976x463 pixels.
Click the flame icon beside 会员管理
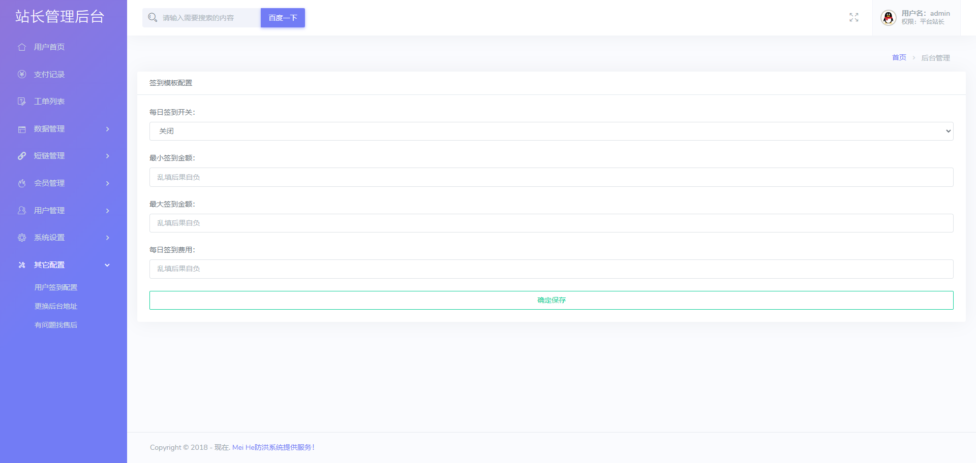coord(22,183)
